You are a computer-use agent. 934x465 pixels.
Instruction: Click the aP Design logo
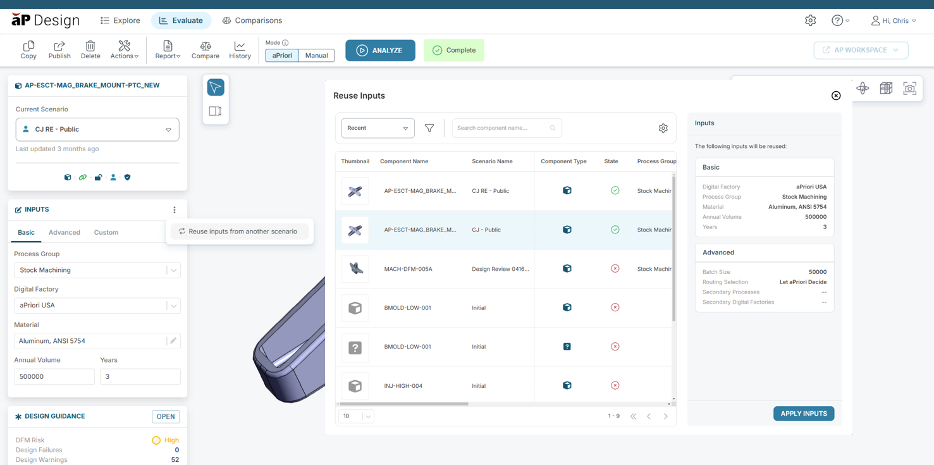46,20
